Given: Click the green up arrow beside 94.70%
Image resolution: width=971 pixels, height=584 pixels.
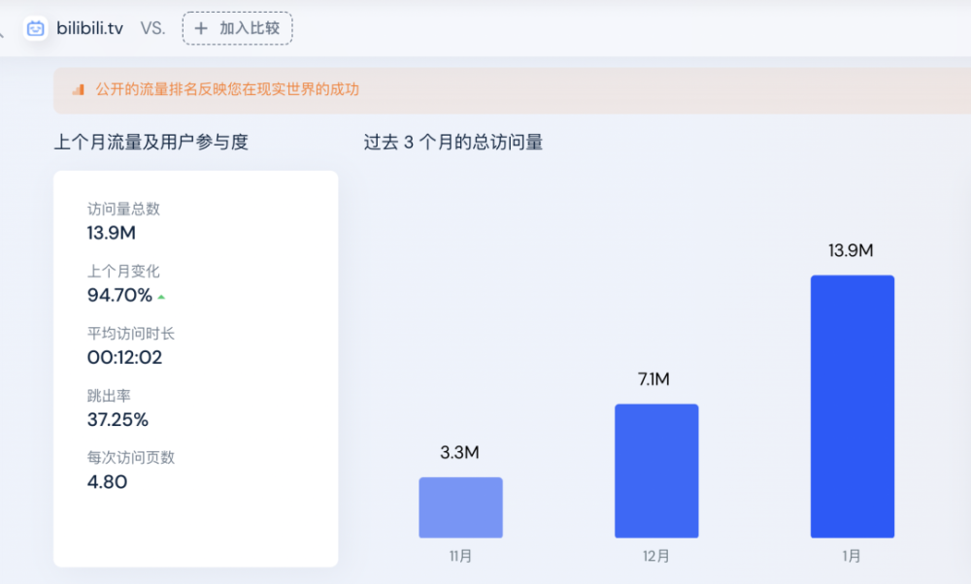Looking at the screenshot, I should click(161, 298).
